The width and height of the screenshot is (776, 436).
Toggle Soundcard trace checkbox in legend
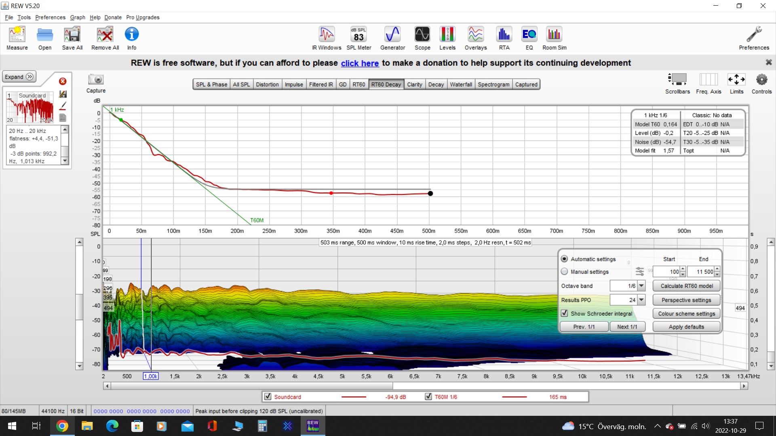268,396
